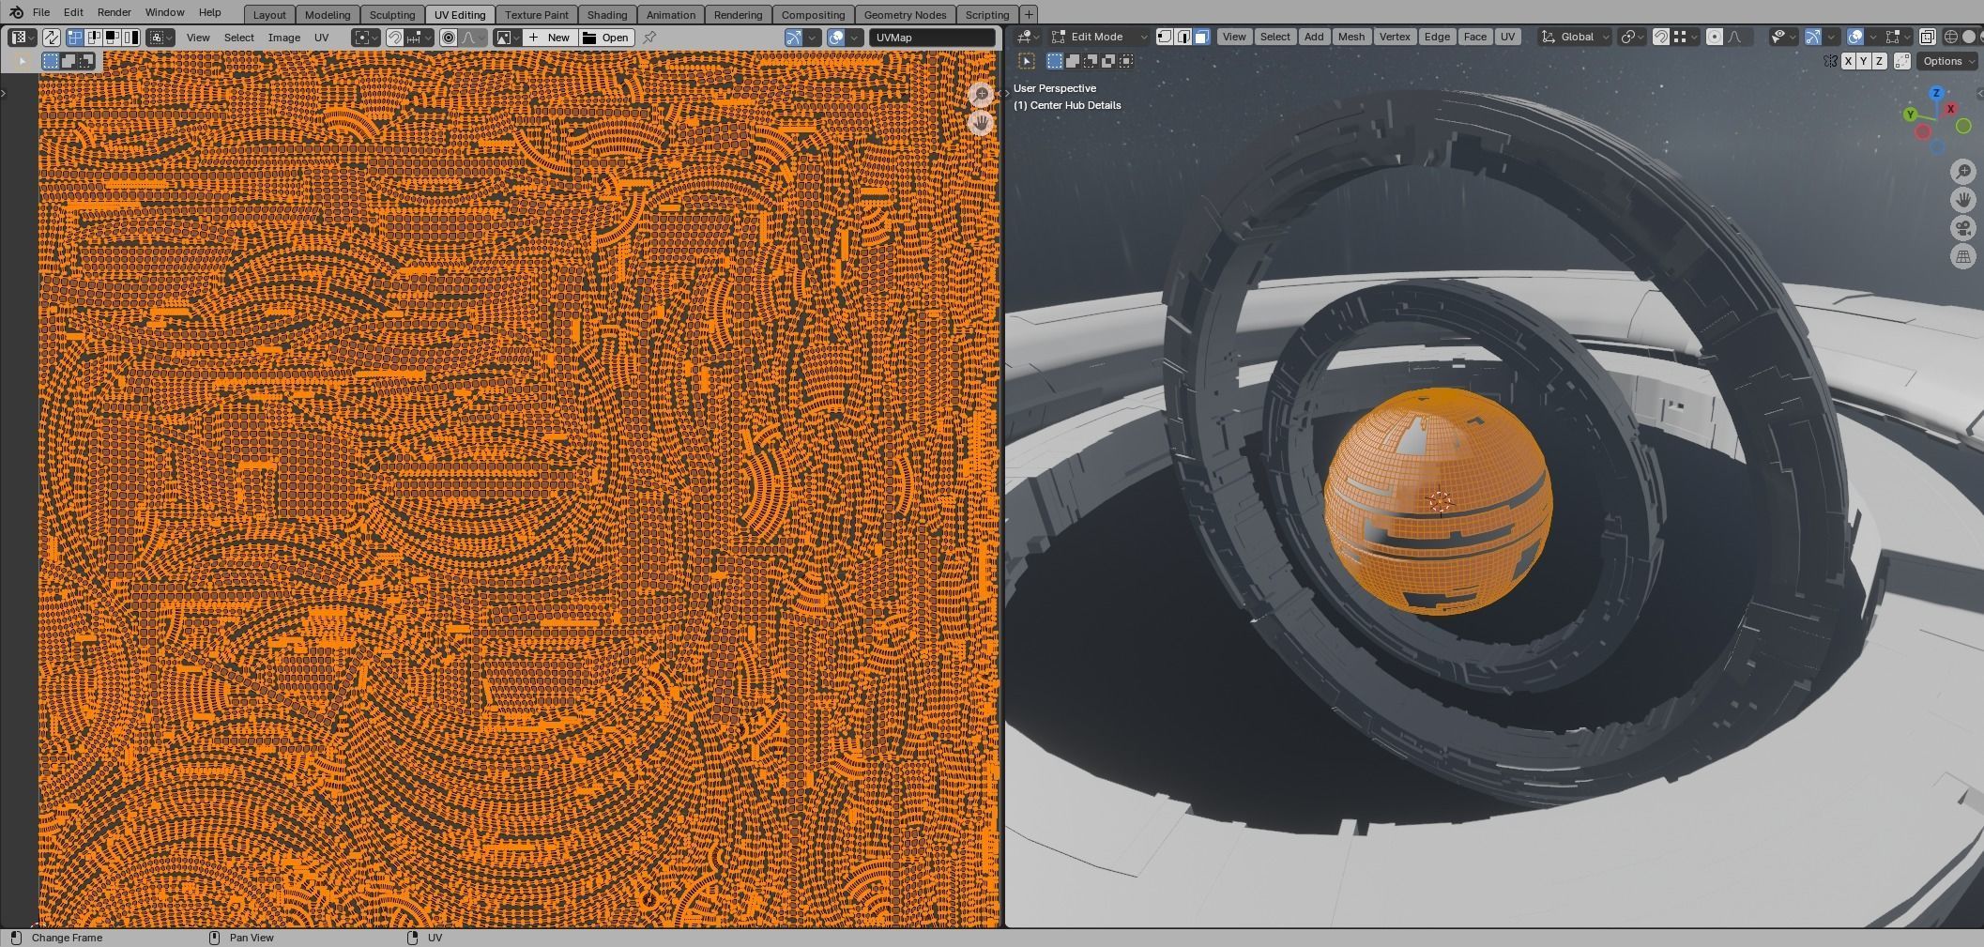Add a new workspace with plus button
This screenshot has width=1984, height=947.
coord(1029,15)
